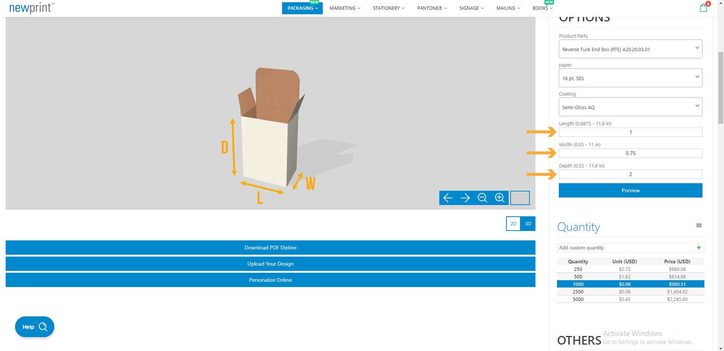
Task: Rotate the box preview right
Action: tap(465, 198)
